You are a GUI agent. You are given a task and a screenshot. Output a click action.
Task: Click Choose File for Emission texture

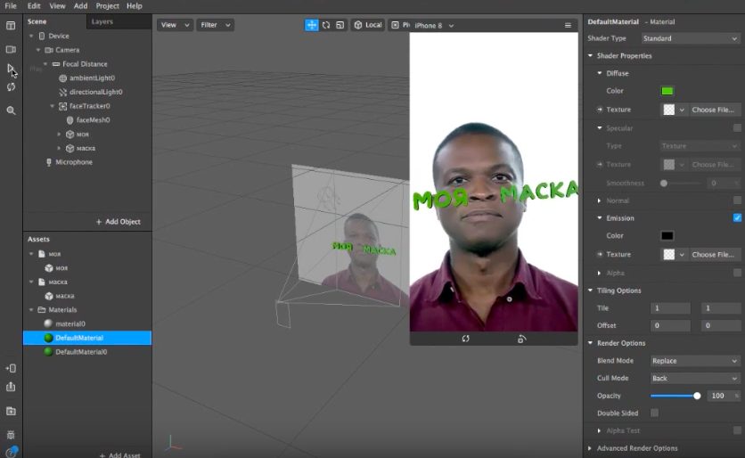[x=713, y=255]
